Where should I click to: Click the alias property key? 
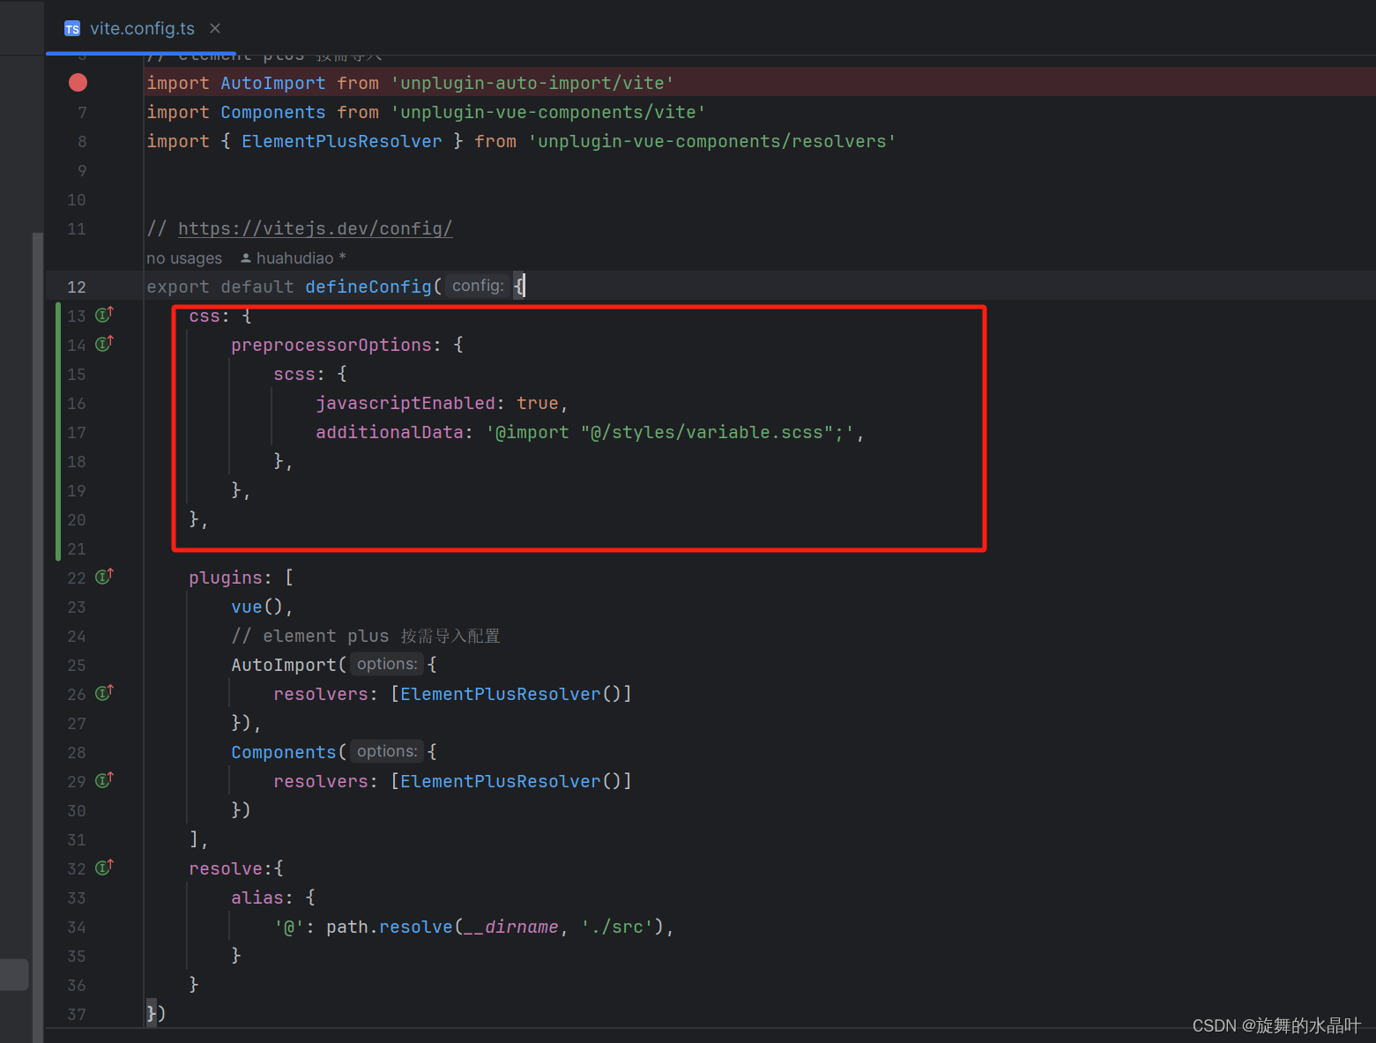[x=257, y=898]
